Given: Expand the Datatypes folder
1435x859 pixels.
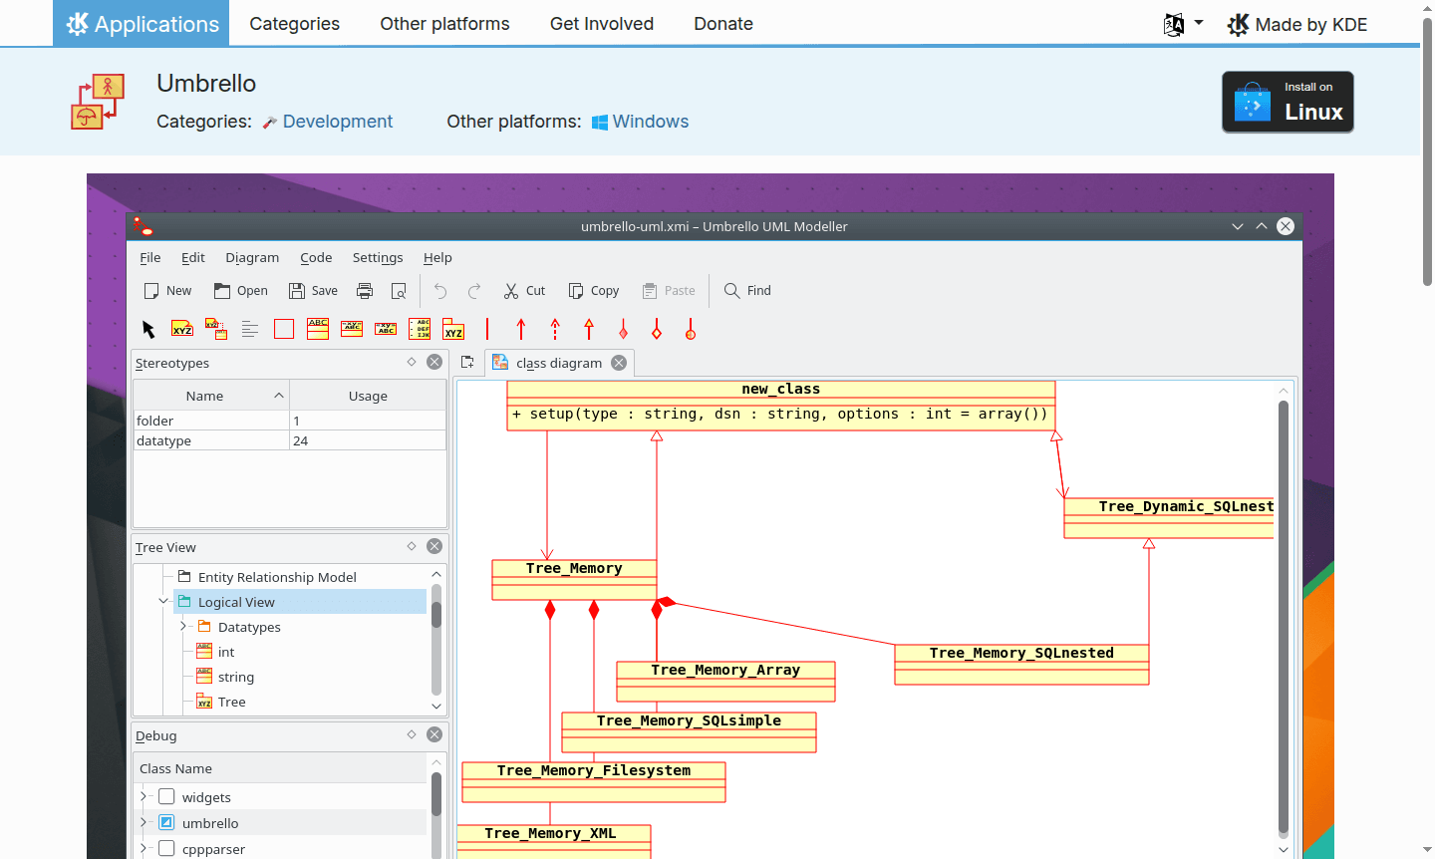Looking at the screenshot, I should pos(183,627).
